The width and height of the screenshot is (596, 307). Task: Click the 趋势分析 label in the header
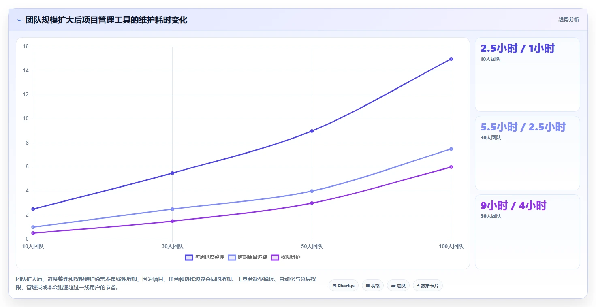[x=568, y=19]
